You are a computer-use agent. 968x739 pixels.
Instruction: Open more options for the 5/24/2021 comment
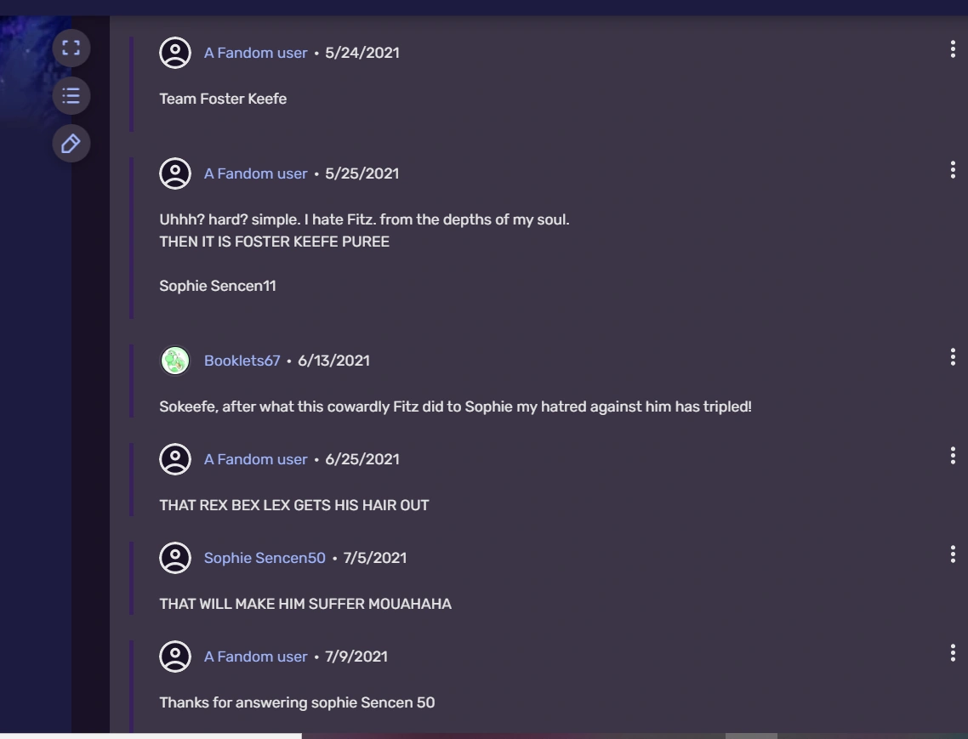click(x=952, y=49)
